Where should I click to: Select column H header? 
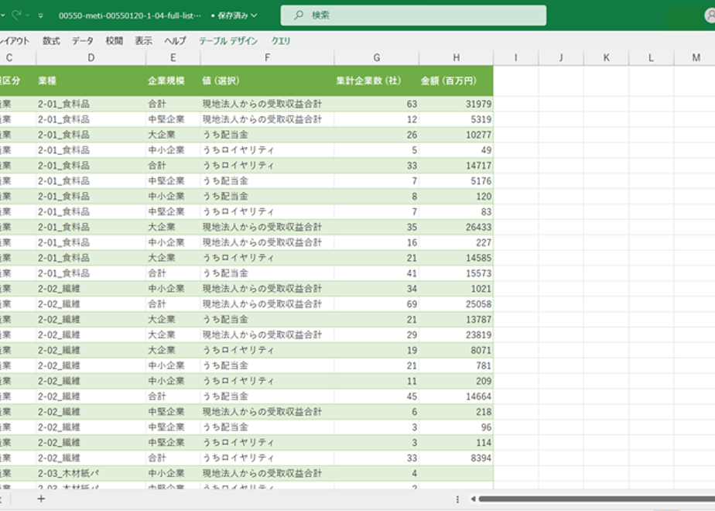456,58
